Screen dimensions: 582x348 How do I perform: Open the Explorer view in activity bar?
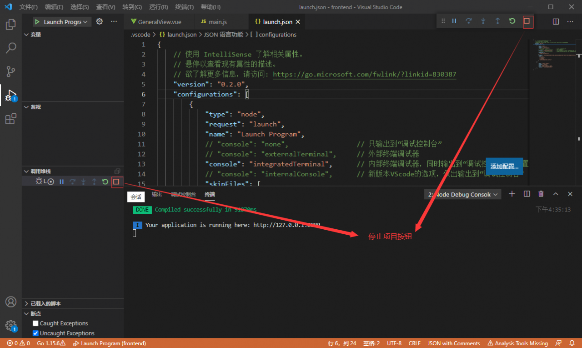coord(11,24)
